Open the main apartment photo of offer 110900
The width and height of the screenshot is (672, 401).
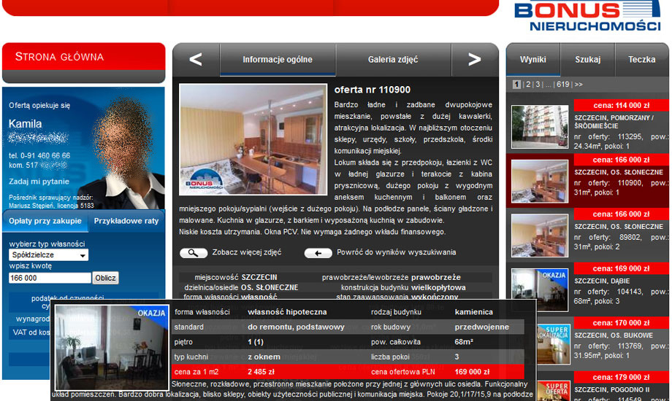[x=253, y=139]
